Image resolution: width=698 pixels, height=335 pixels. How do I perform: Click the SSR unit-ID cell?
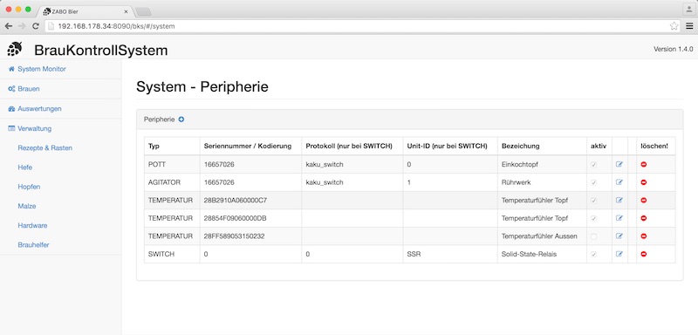450,254
